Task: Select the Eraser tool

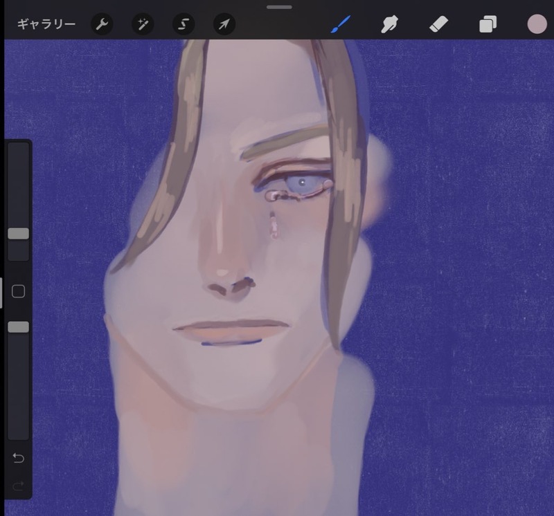Action: [x=439, y=25]
